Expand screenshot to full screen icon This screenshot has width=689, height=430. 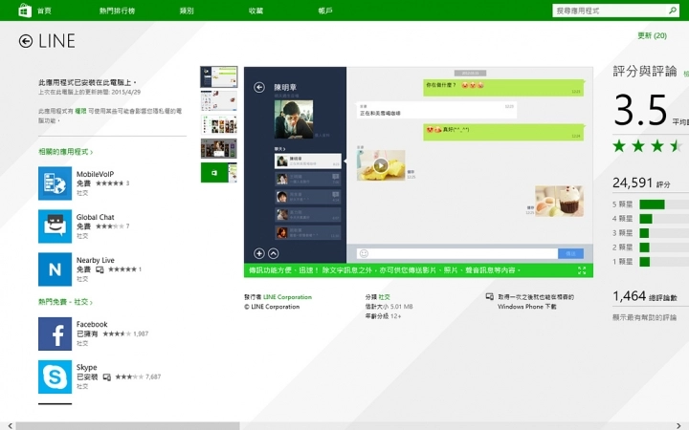coord(582,270)
